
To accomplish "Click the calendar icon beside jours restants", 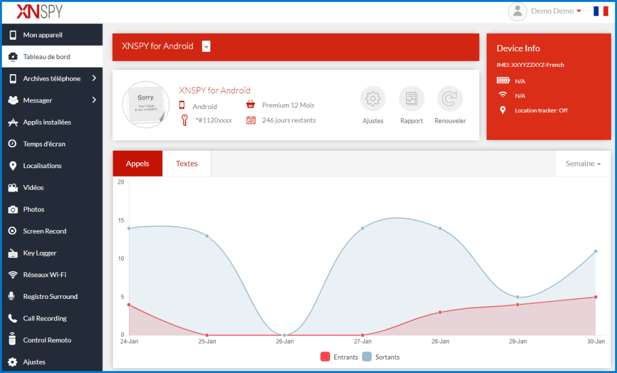I will 251,120.
